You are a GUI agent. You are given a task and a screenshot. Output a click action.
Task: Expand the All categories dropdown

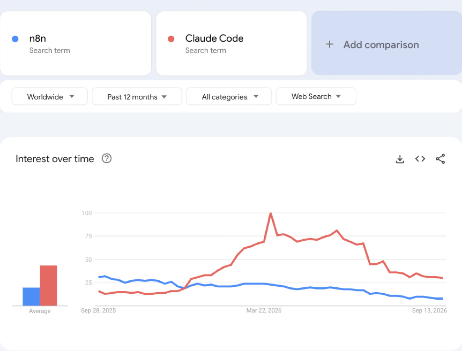[x=229, y=97]
